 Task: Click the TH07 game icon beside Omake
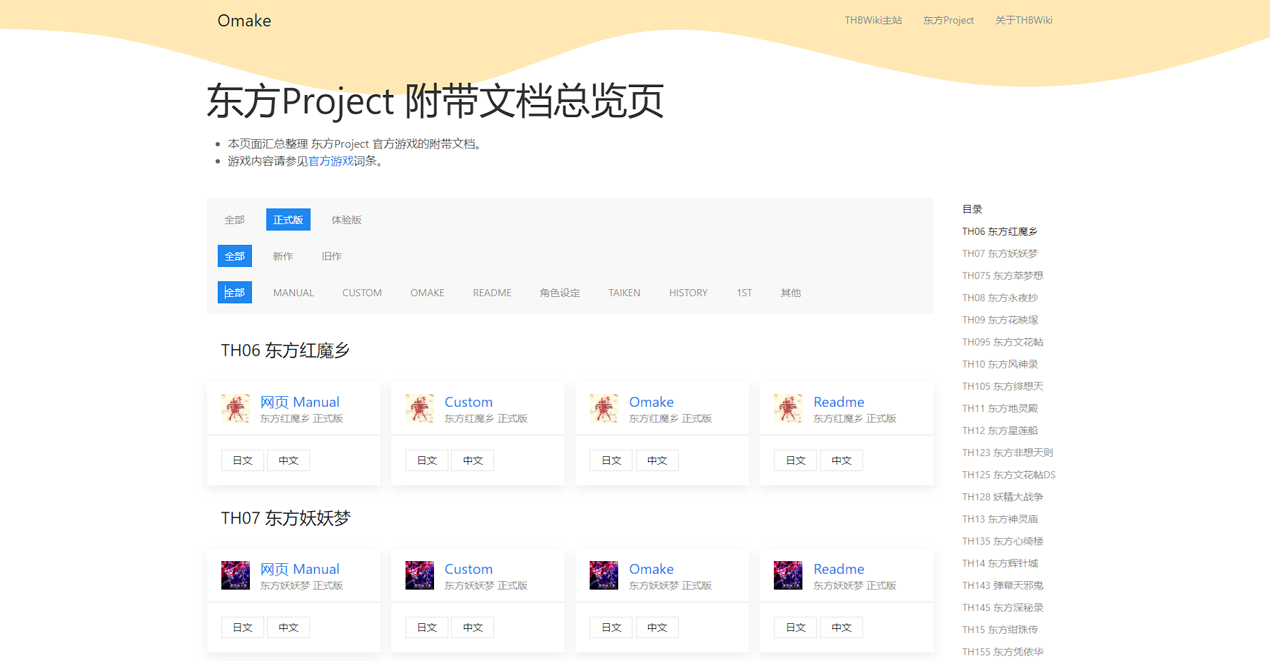tap(604, 575)
